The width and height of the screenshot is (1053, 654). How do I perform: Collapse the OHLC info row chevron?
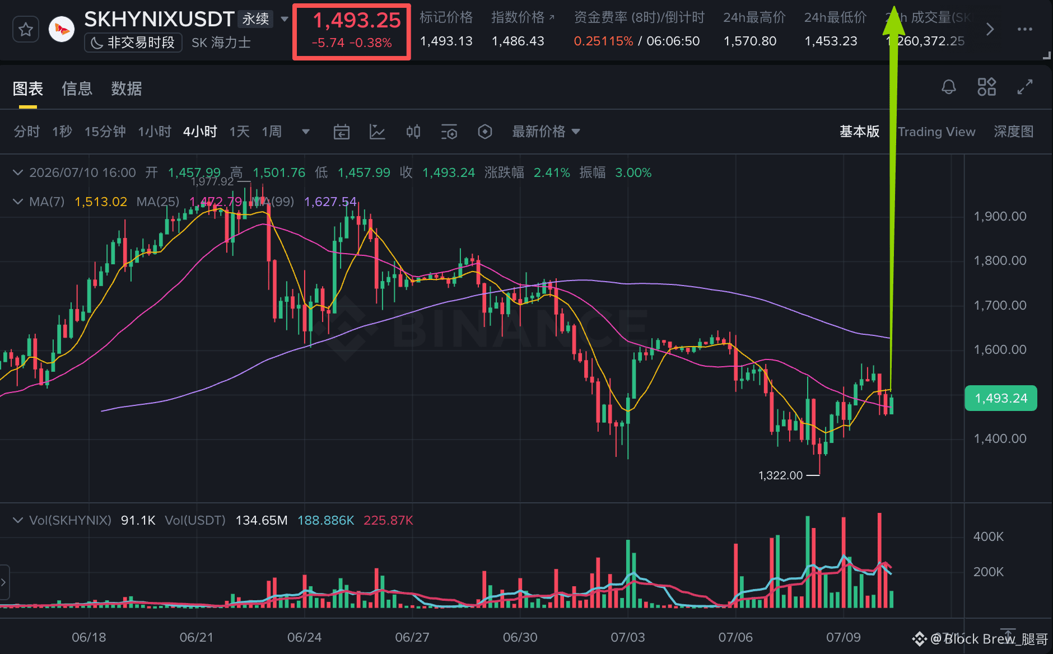click(x=18, y=172)
